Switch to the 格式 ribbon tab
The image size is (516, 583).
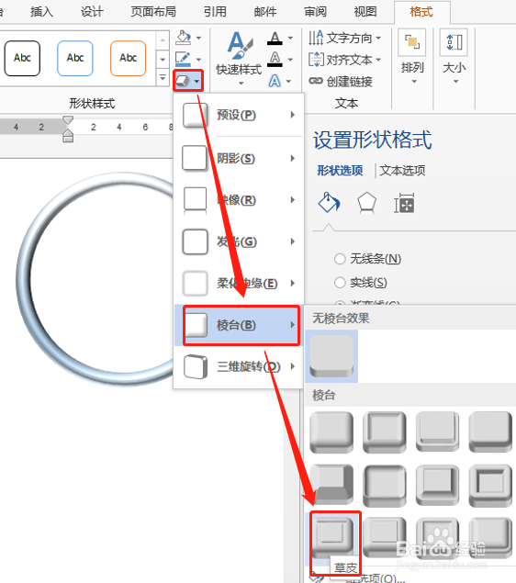[421, 12]
